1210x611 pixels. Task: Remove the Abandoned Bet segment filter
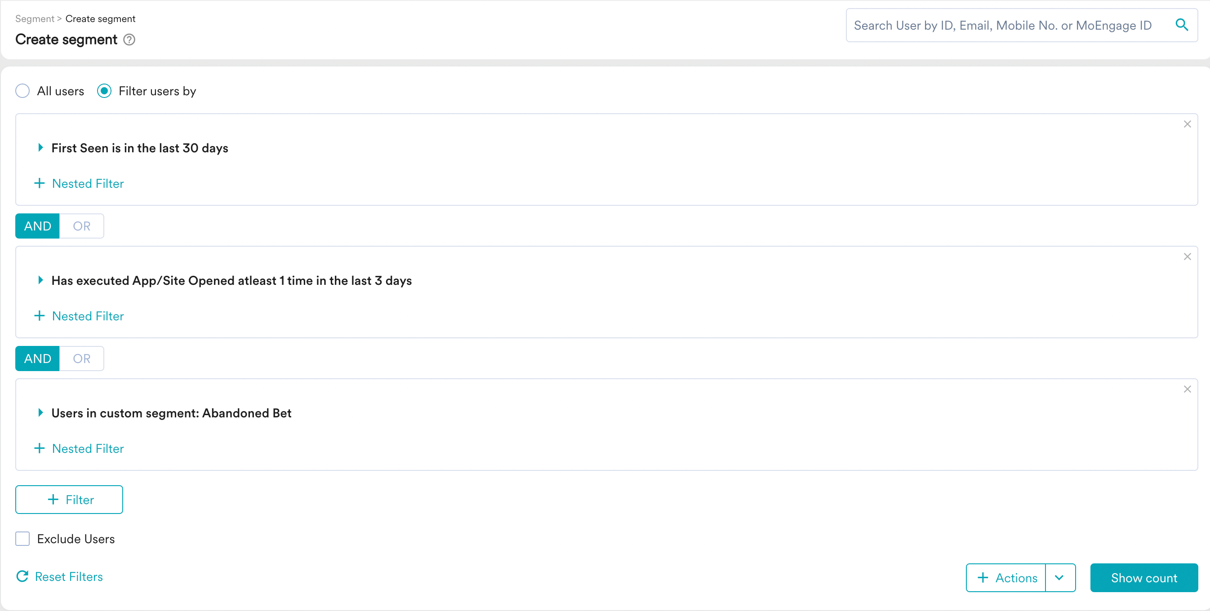(x=1187, y=390)
